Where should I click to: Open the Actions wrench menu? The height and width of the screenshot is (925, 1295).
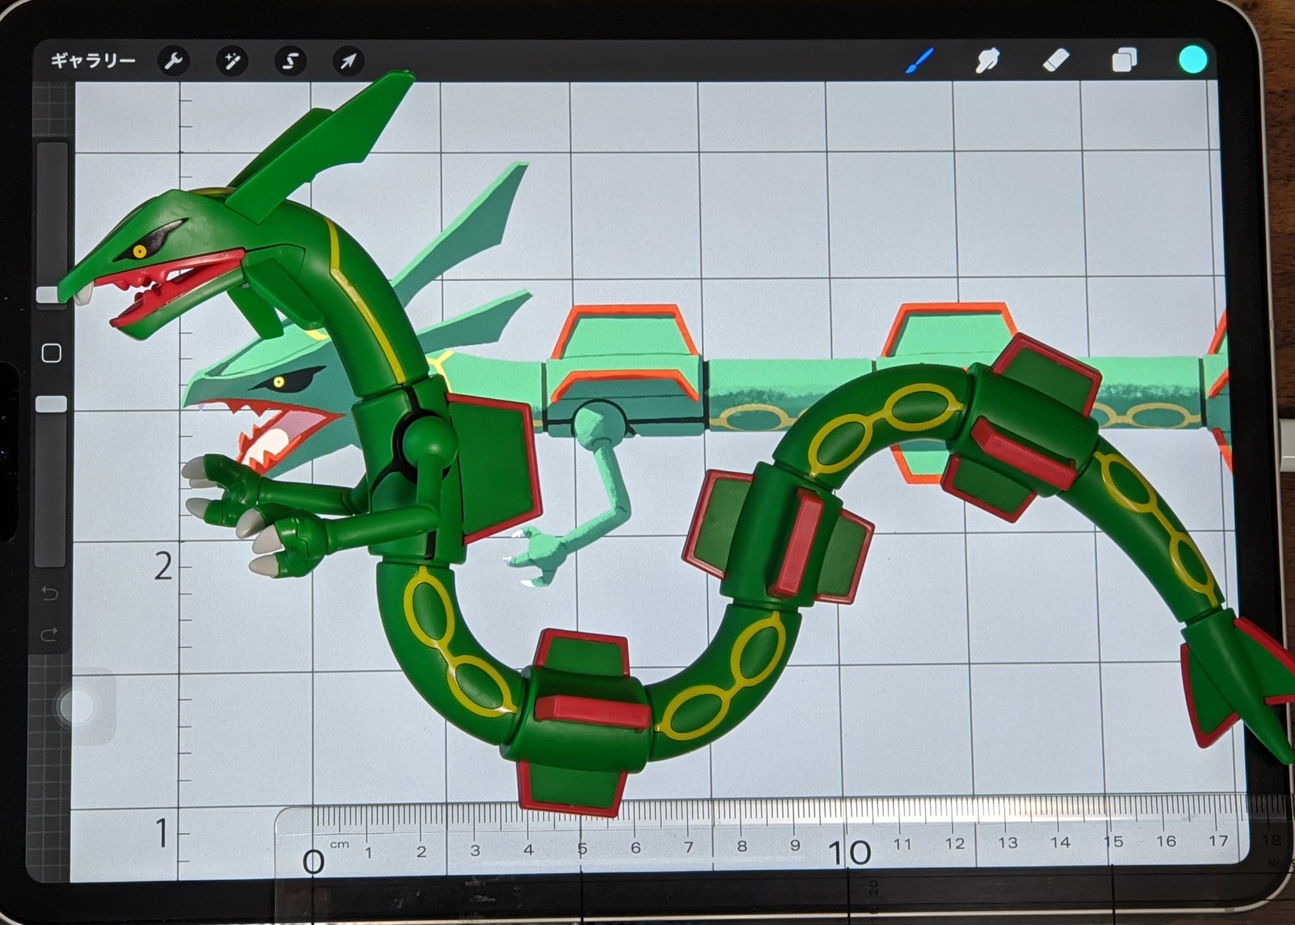[173, 61]
